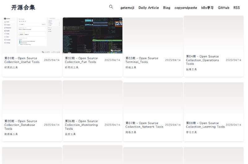Viewport: 248px width, 164px height.
Task: Click the 第02期 Open Source Collection_Fun Tools title
Action: [81, 60]
